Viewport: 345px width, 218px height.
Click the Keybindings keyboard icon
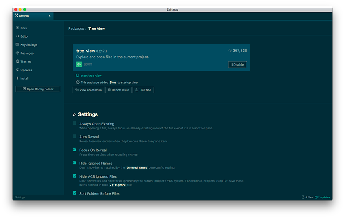(17, 45)
